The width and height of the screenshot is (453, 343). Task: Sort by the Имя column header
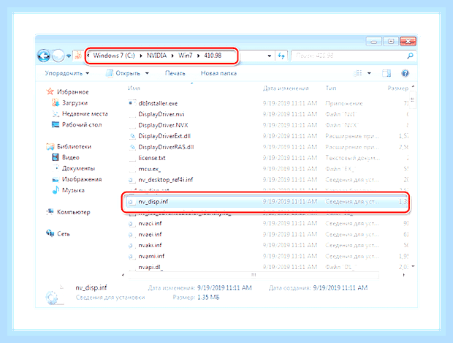(134, 88)
